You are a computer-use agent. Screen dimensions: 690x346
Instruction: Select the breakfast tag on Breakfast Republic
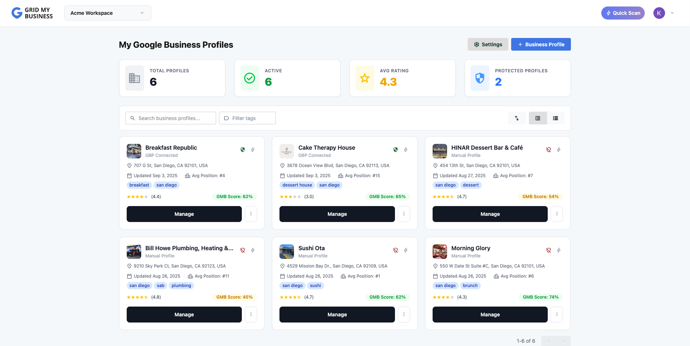(139, 185)
